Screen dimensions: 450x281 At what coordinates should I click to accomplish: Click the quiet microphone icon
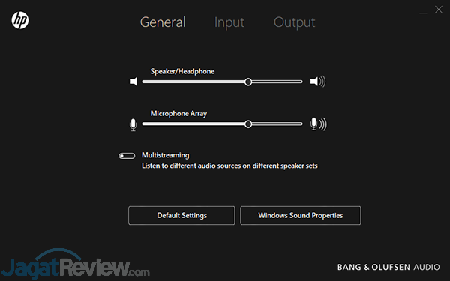tap(133, 124)
